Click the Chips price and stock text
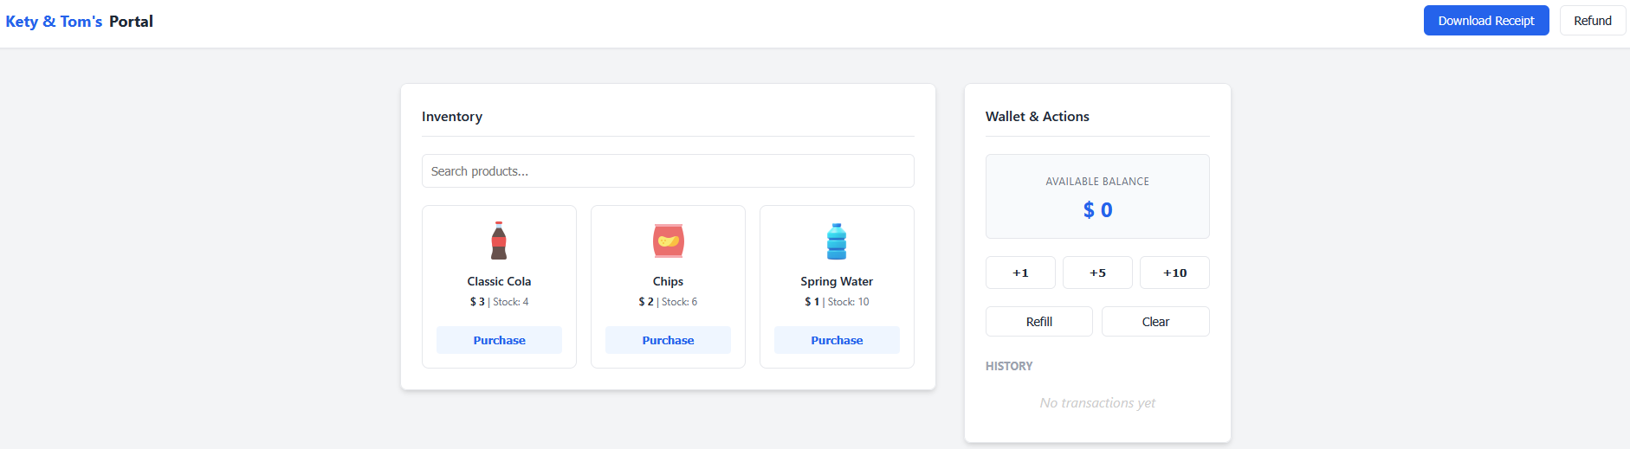 tap(668, 302)
